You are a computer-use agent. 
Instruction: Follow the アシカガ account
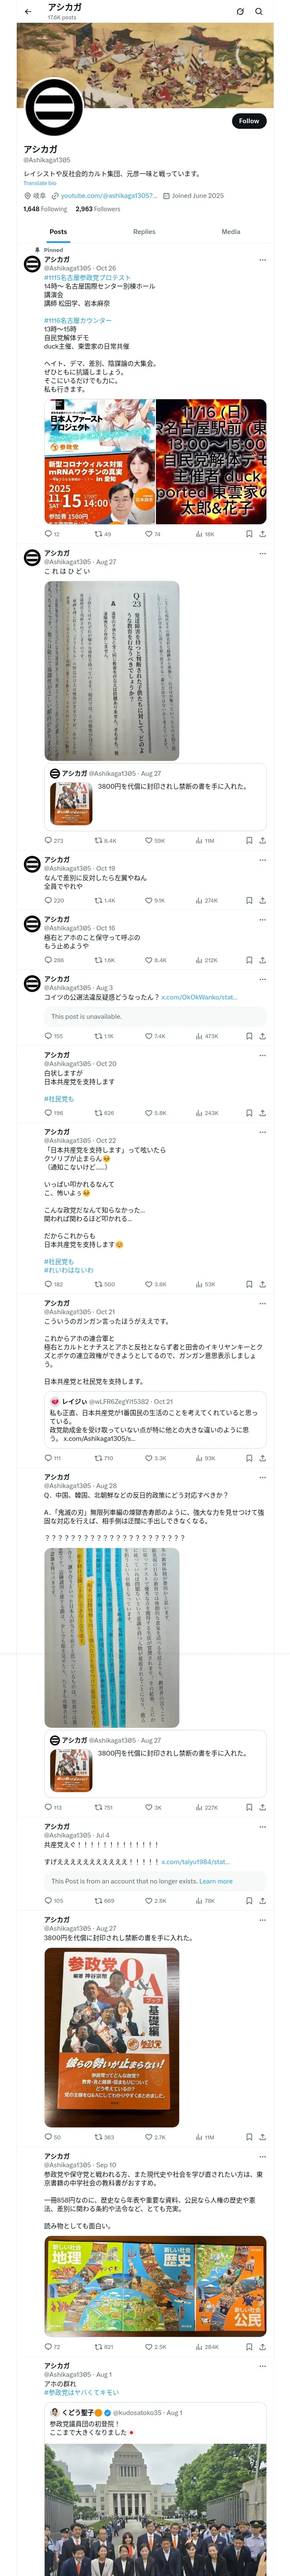249,121
